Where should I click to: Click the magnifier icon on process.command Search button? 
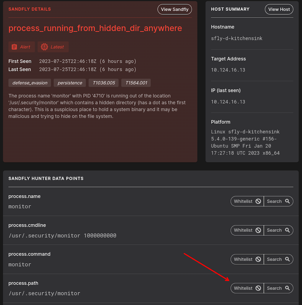(x=287, y=259)
